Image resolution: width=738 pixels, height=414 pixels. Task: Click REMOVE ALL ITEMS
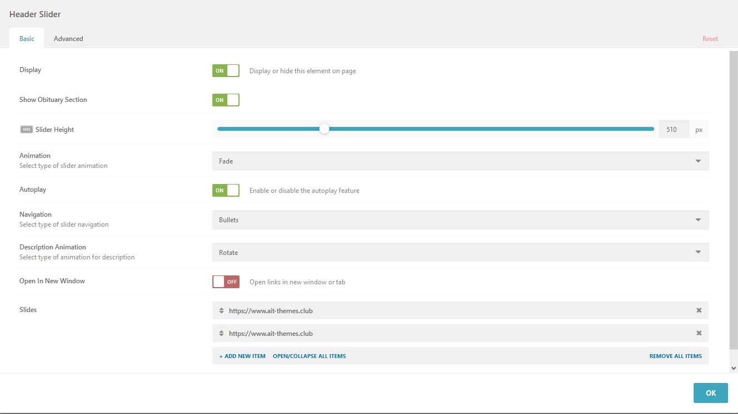(675, 356)
